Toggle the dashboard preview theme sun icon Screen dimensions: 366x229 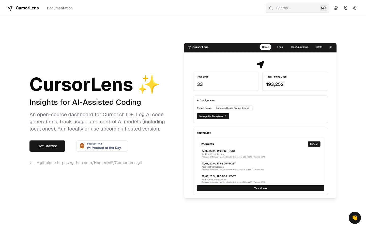tap(331, 47)
